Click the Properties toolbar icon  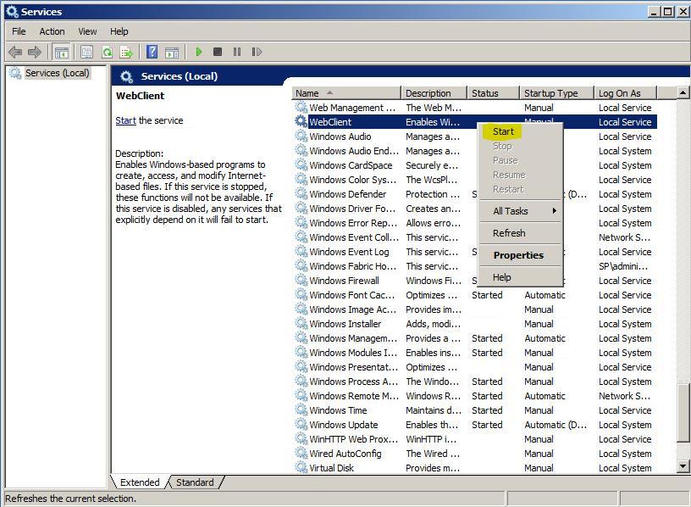[x=87, y=52]
